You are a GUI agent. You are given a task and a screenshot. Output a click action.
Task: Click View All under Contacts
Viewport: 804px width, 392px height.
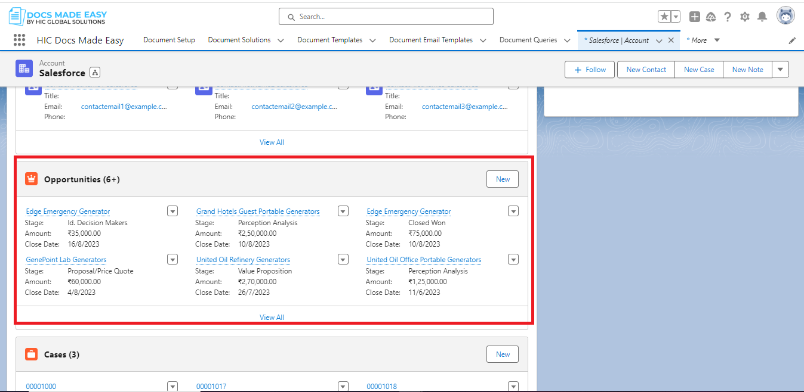coord(272,142)
